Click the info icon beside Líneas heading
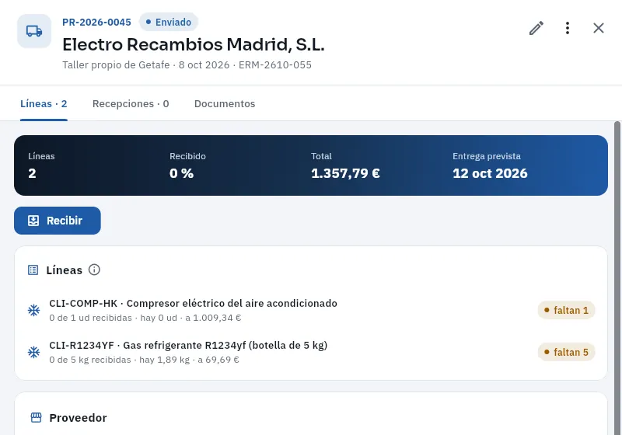 click(94, 270)
